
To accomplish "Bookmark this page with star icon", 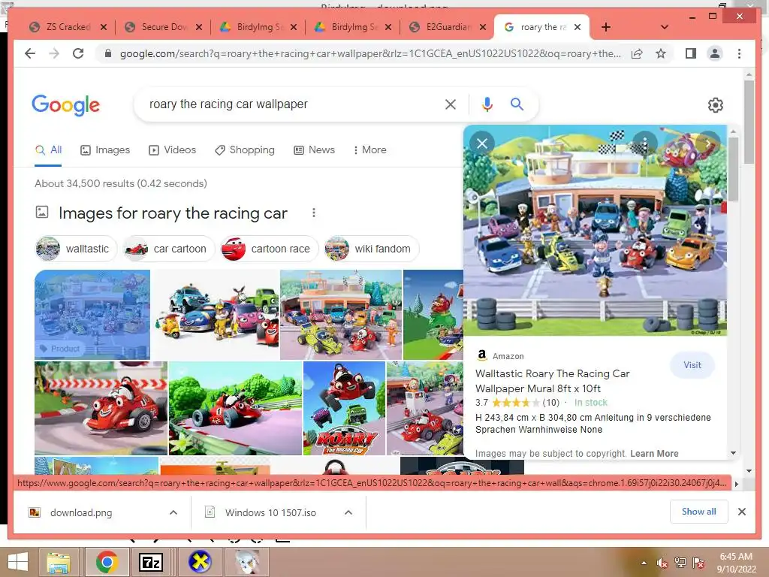I will tap(661, 53).
